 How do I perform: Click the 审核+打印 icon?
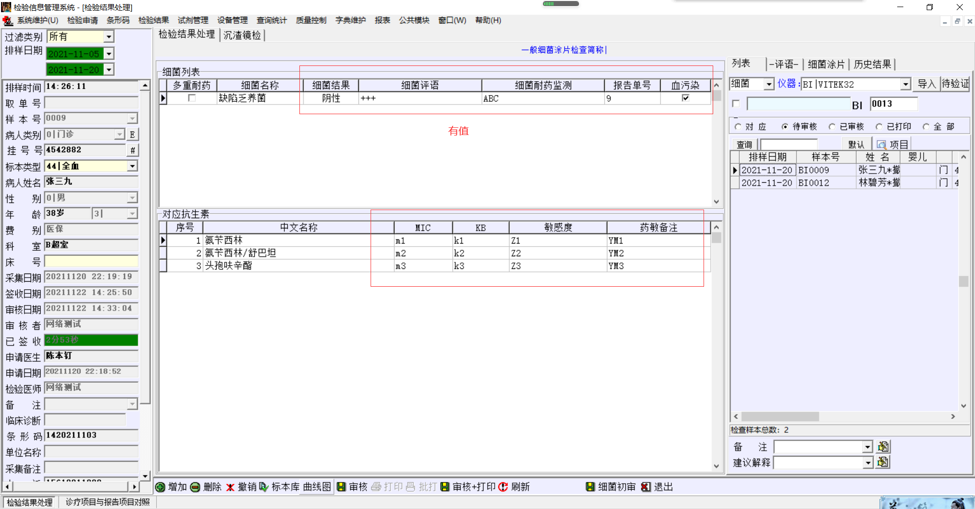tap(445, 487)
